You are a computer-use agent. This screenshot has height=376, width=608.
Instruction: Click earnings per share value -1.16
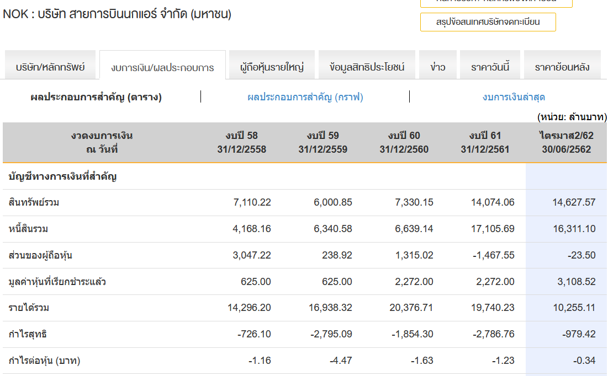click(260, 361)
